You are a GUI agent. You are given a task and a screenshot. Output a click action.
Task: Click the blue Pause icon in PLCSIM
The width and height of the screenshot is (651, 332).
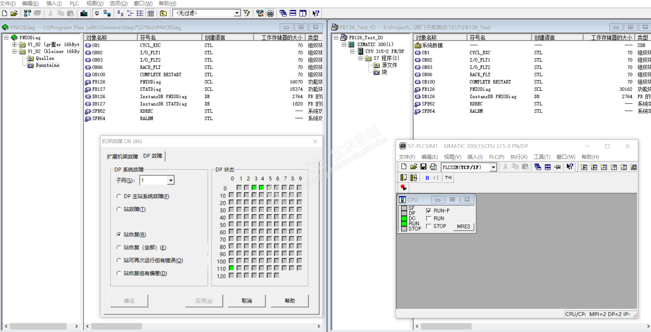427,178
